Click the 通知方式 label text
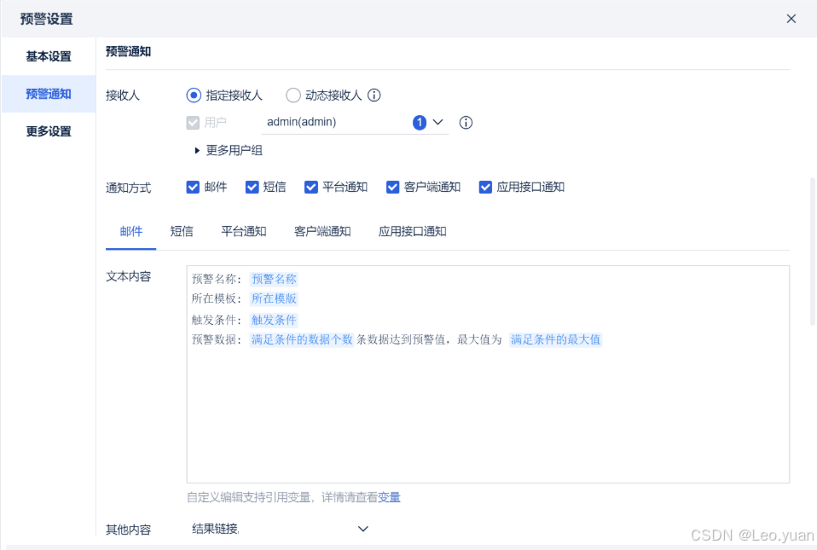Image resolution: width=817 pixels, height=550 pixels. tap(129, 188)
